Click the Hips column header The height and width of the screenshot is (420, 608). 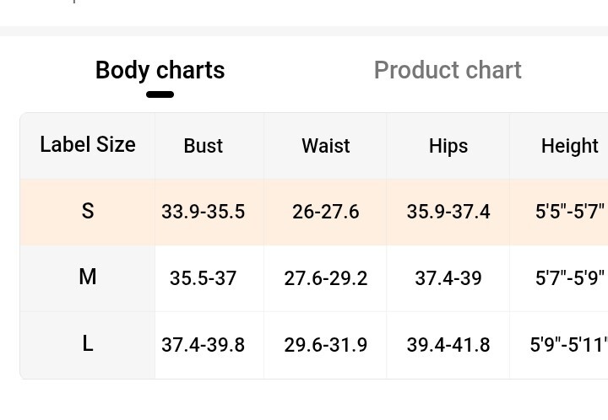[448, 146]
